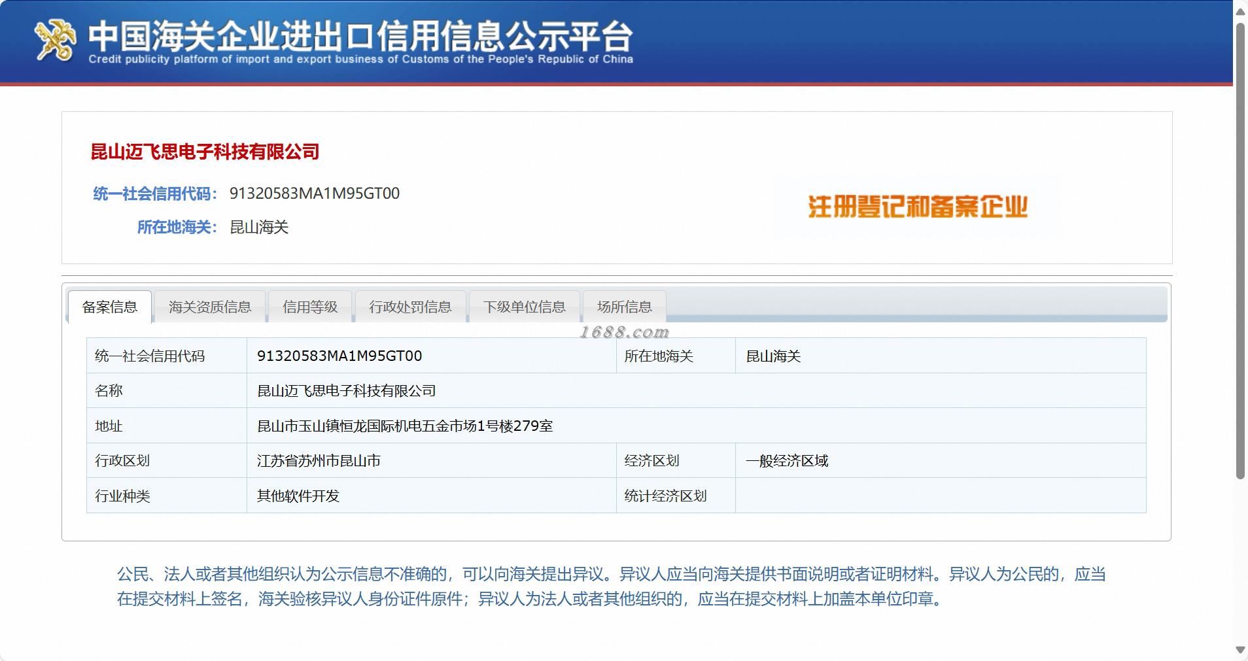This screenshot has height=661, width=1248.
Task: Click the blue 所在地海关: label in header card
Action: (x=177, y=228)
